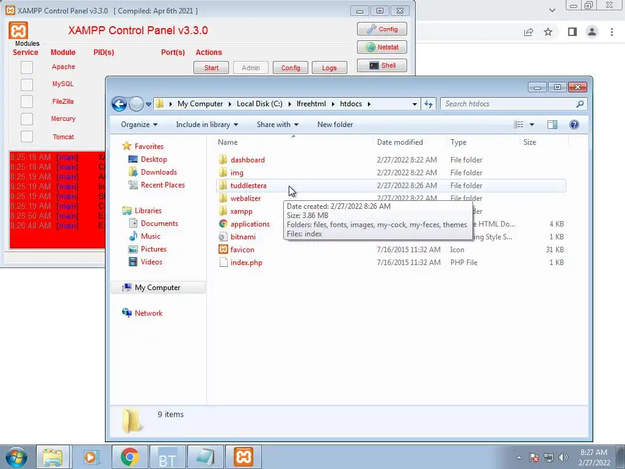This screenshot has width=625, height=469.
Task: Toggle Chrome side panel icon
Action: [x=572, y=32]
